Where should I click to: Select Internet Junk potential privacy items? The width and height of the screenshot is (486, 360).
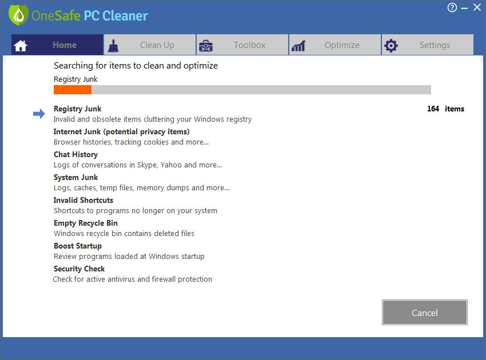coord(121,131)
